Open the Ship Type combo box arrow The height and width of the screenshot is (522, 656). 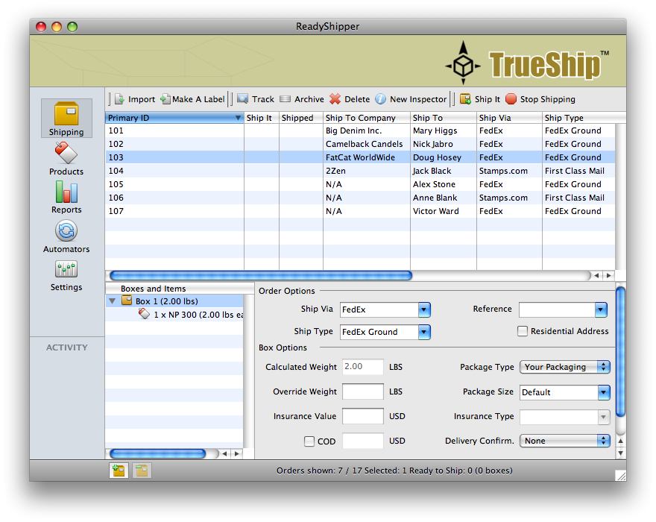point(424,332)
